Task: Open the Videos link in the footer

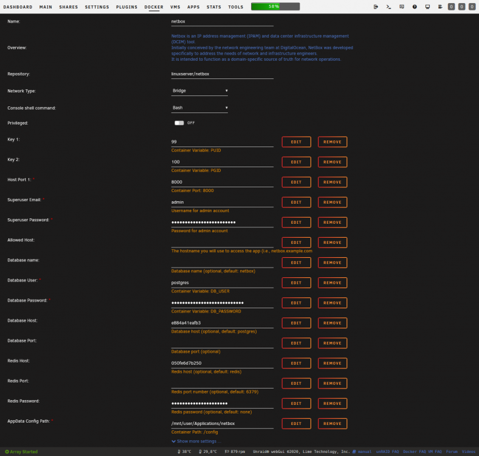Action: click(x=468, y=451)
